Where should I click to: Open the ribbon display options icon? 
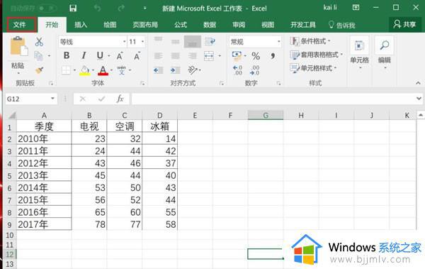356,8
